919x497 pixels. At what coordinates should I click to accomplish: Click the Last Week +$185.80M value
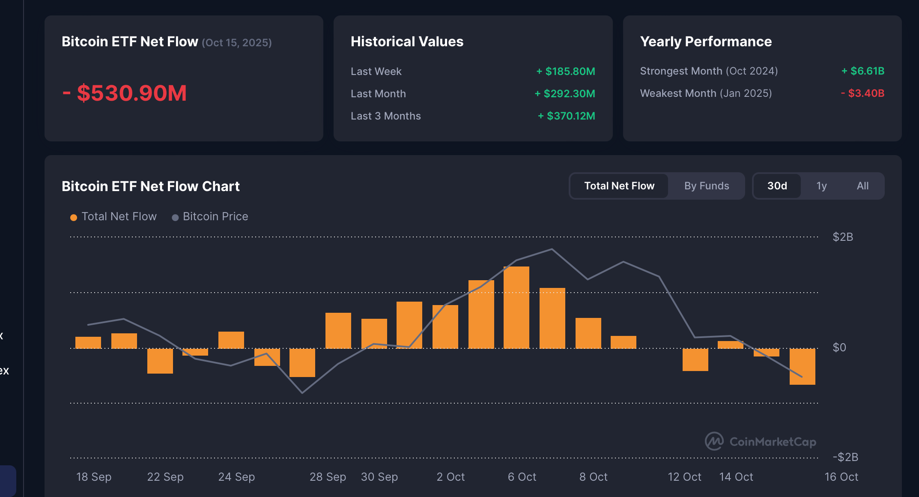[565, 72]
